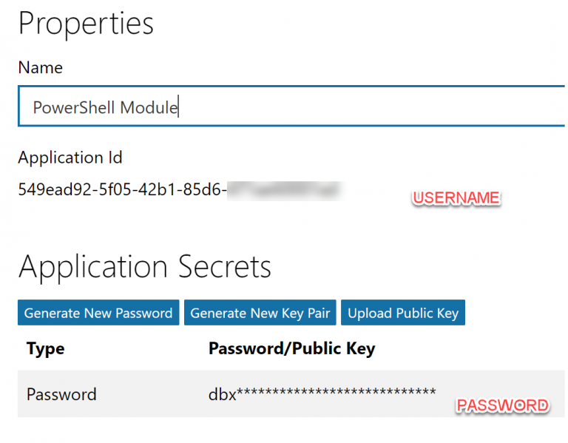568x443 pixels.
Task: Click the blurred portion of Application Id
Action: pos(285,191)
